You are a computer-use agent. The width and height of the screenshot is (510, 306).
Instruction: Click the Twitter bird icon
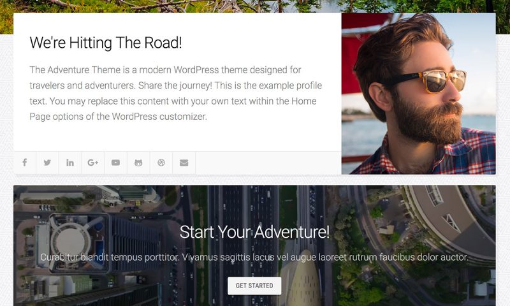(x=47, y=163)
